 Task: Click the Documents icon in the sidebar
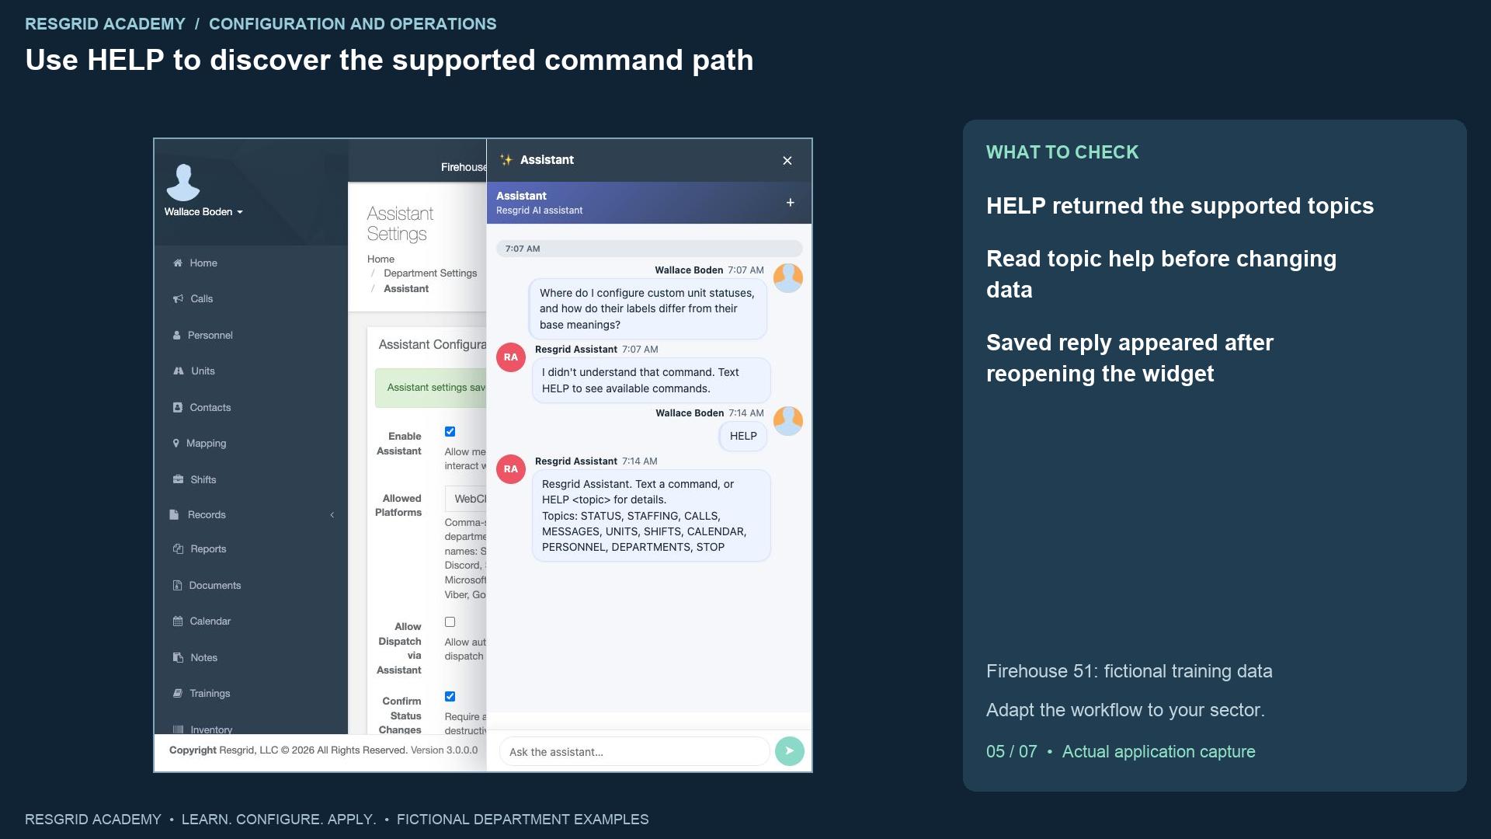(x=177, y=586)
